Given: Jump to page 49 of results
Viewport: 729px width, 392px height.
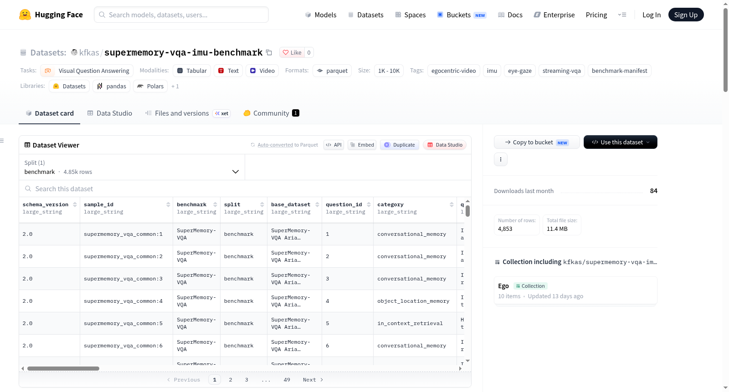Looking at the screenshot, I should [x=287, y=380].
